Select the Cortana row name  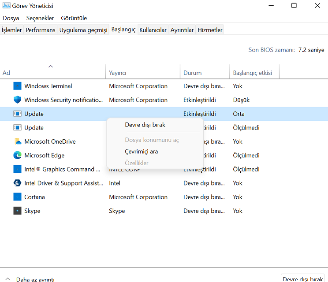[34, 197]
